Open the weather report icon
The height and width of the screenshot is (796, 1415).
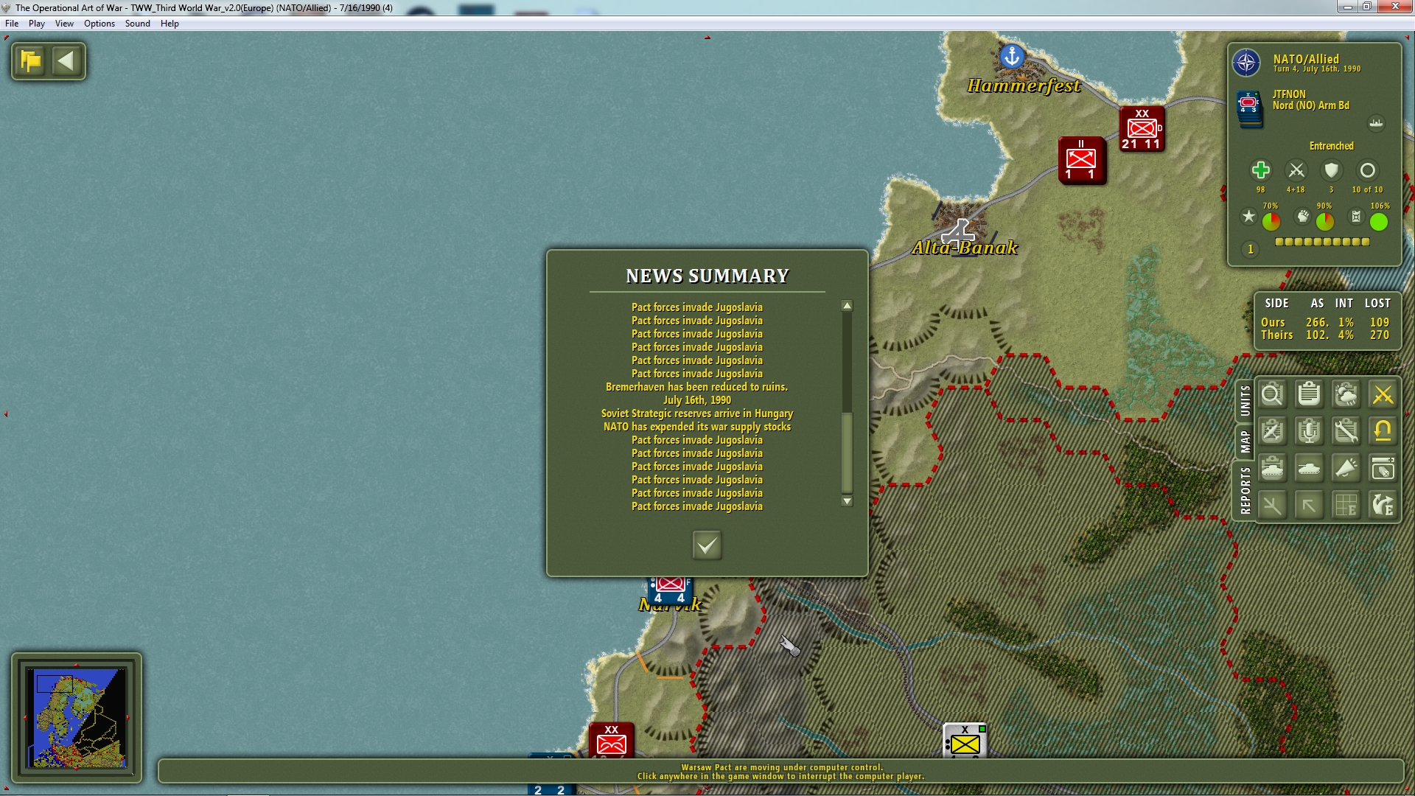click(1346, 395)
